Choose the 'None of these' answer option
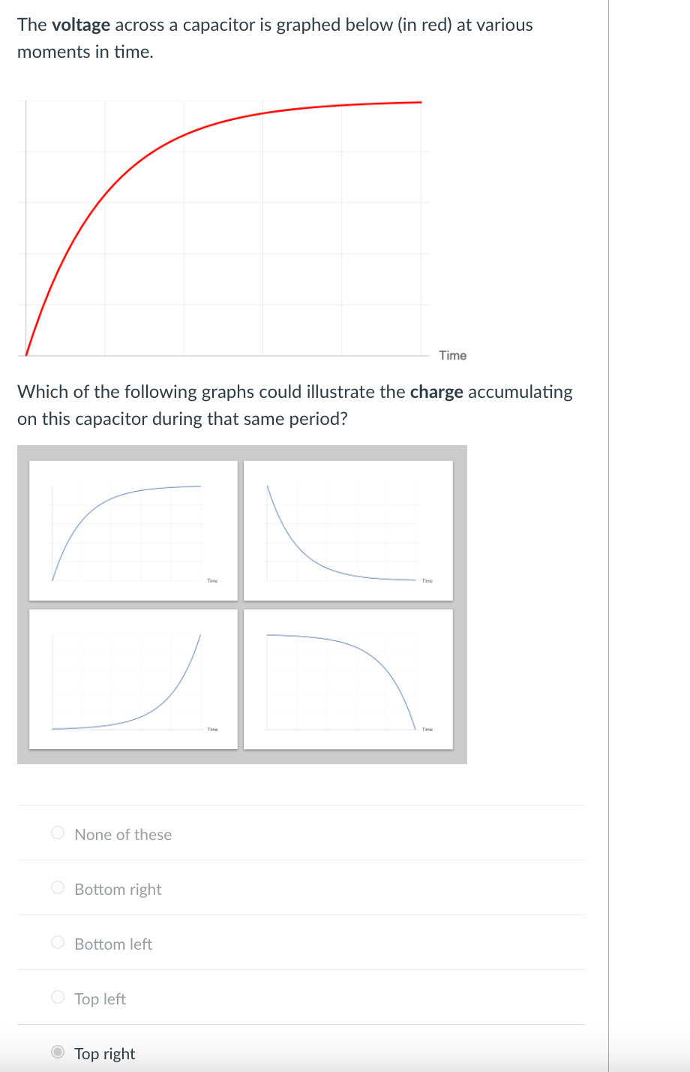The width and height of the screenshot is (690, 1072). 57,832
